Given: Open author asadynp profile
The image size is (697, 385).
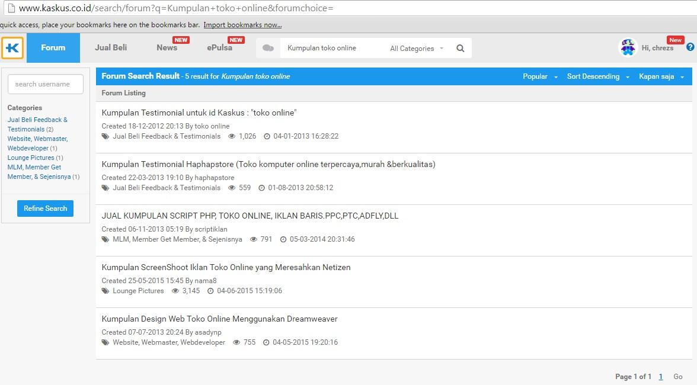Looking at the screenshot, I should (208, 332).
